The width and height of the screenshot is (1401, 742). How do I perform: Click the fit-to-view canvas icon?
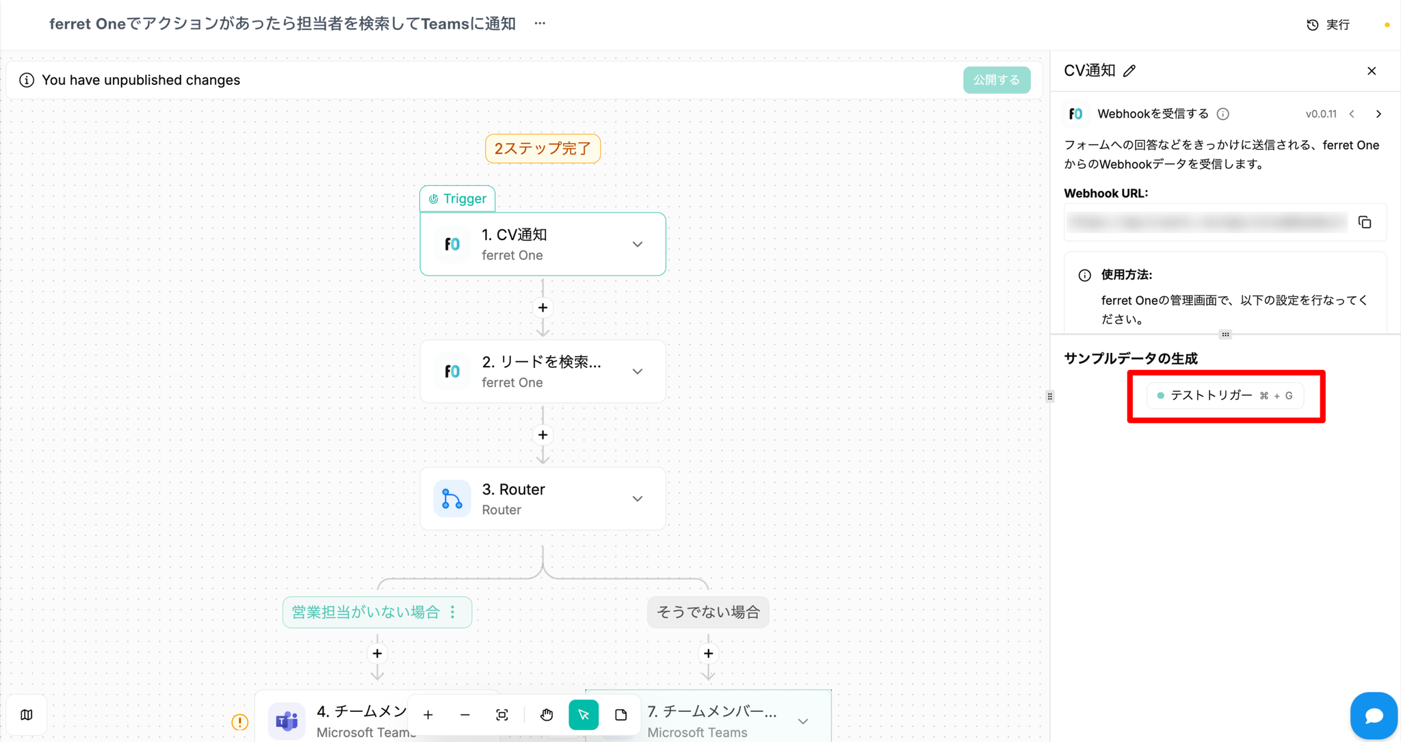[502, 715]
